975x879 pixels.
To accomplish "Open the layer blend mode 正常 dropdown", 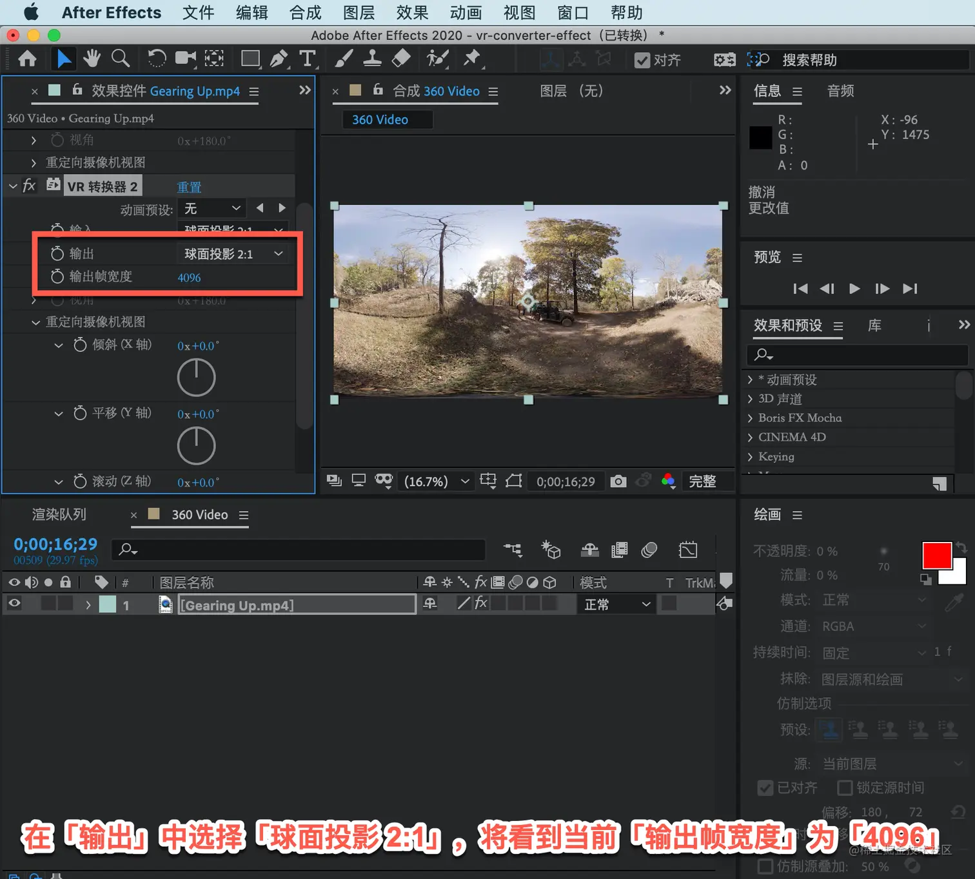I will coord(617,604).
